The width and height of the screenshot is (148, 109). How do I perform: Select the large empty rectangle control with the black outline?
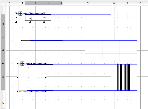tap(98, 27)
